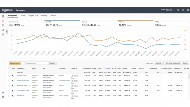The image size is (190, 107).
Task: Remove the ACOS metric card
Action: pyautogui.click(x=151, y=22)
